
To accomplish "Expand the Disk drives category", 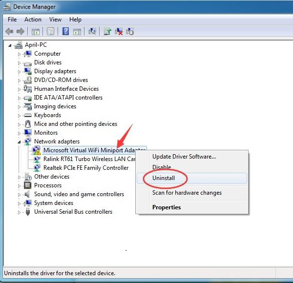I will [19, 63].
